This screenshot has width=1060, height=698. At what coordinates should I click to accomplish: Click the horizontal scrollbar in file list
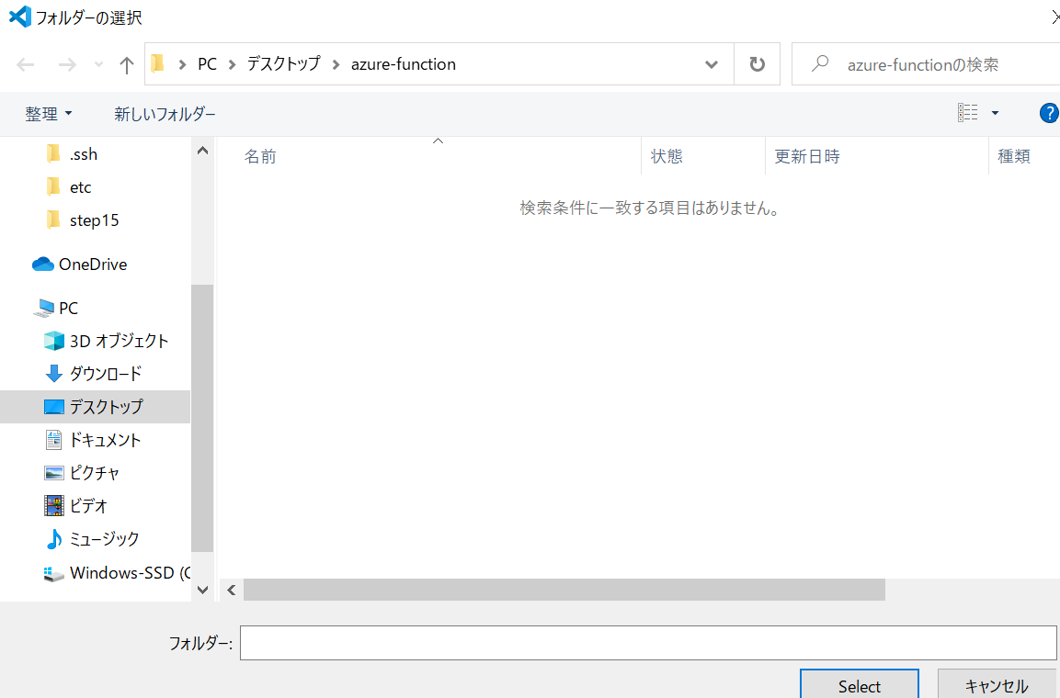tap(564, 590)
